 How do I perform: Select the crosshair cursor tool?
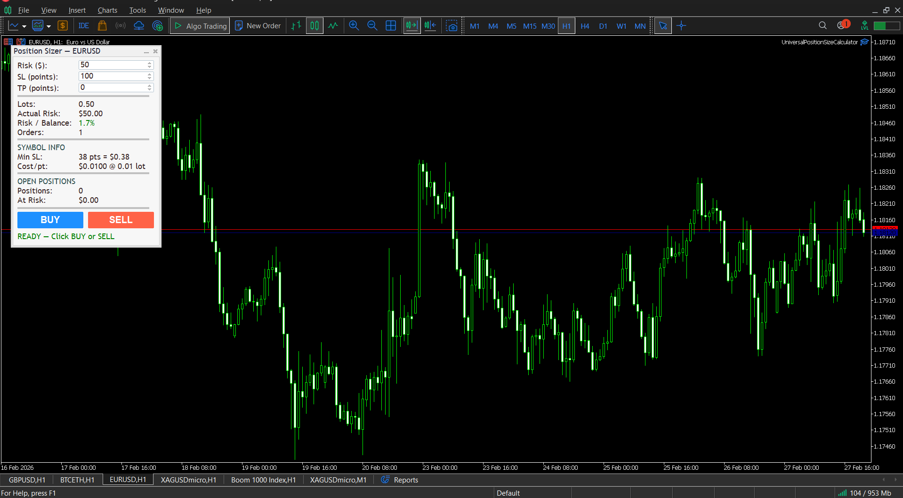click(681, 26)
